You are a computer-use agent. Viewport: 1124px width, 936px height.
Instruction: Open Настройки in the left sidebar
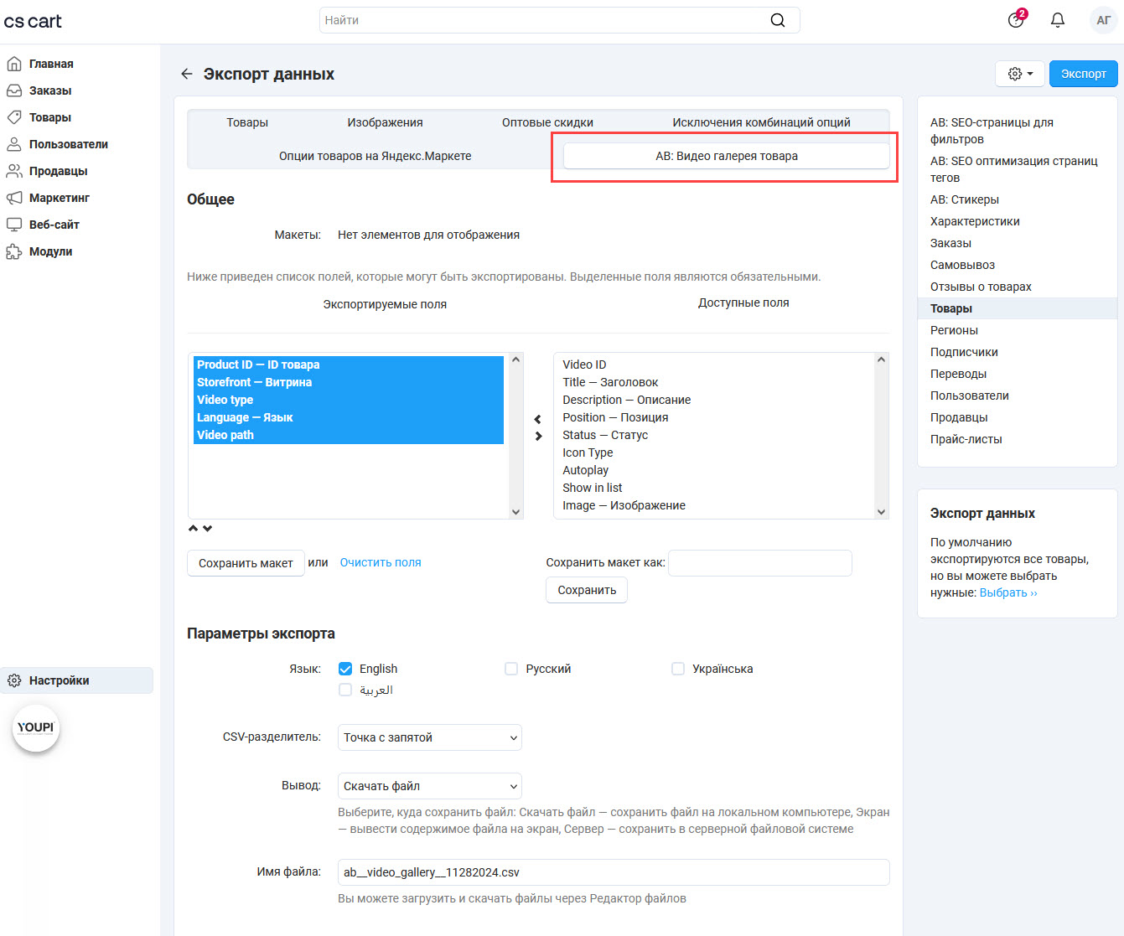click(59, 680)
